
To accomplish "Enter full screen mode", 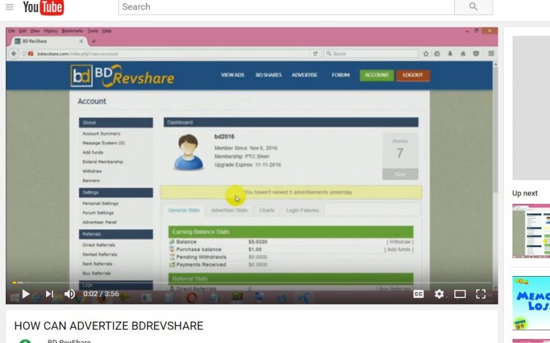I will 480,293.
